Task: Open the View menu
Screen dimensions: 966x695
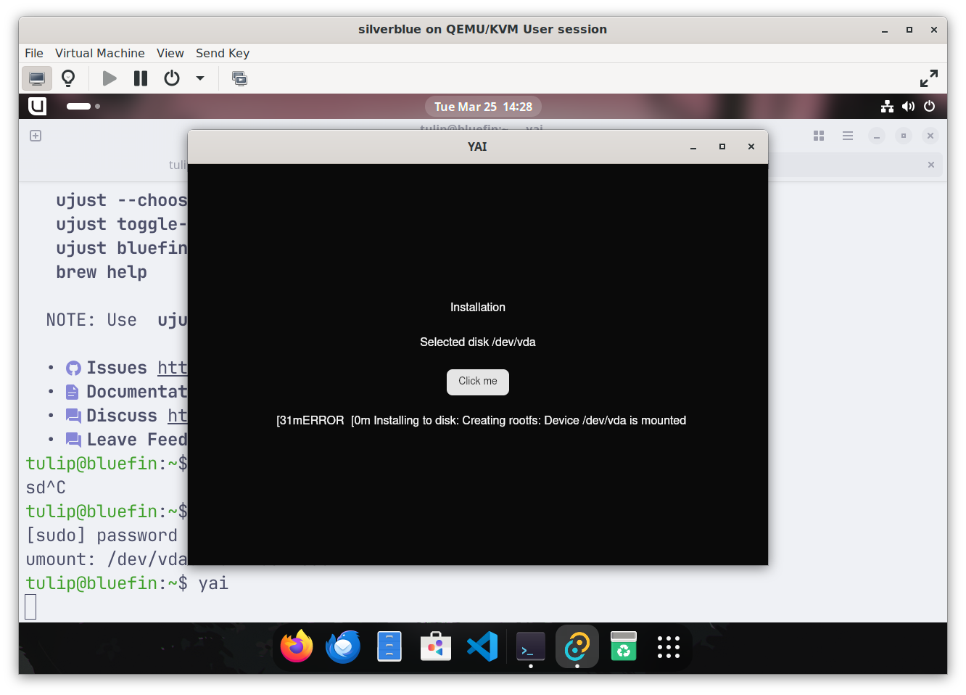Action: 170,53
